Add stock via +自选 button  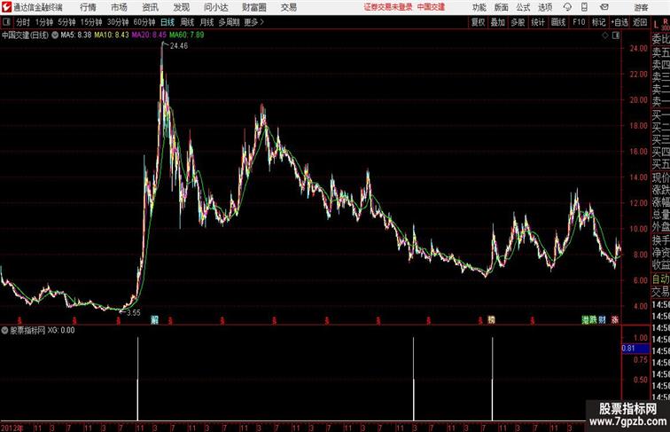(619, 22)
